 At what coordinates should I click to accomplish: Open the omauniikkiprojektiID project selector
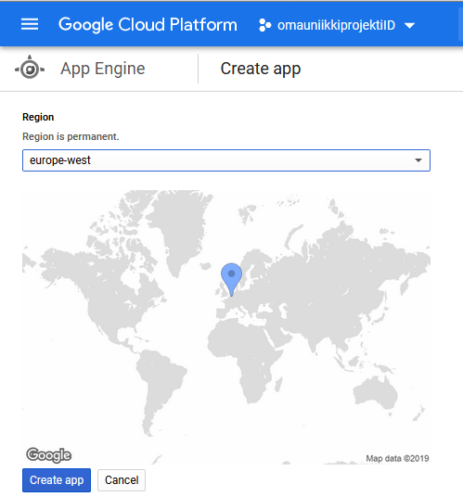click(337, 25)
